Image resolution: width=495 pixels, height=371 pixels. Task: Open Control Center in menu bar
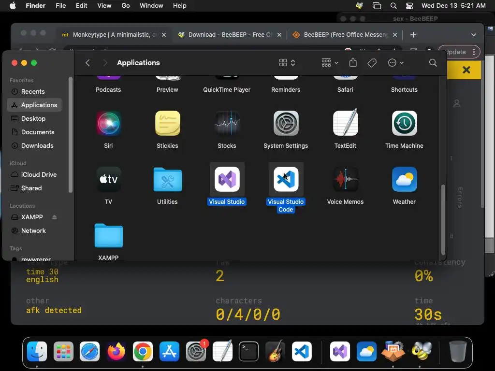click(x=409, y=6)
